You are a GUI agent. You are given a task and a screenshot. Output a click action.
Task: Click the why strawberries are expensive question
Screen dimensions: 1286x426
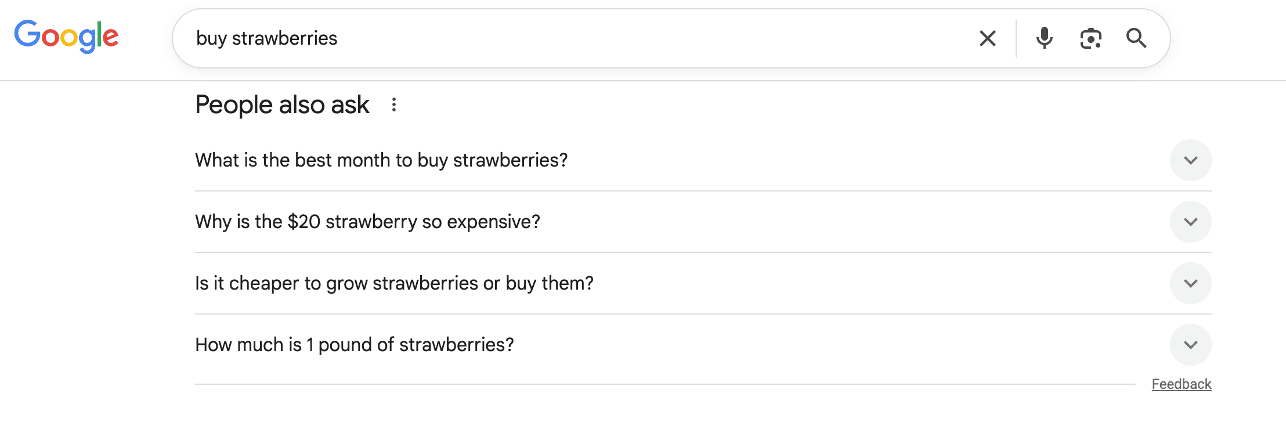click(367, 221)
